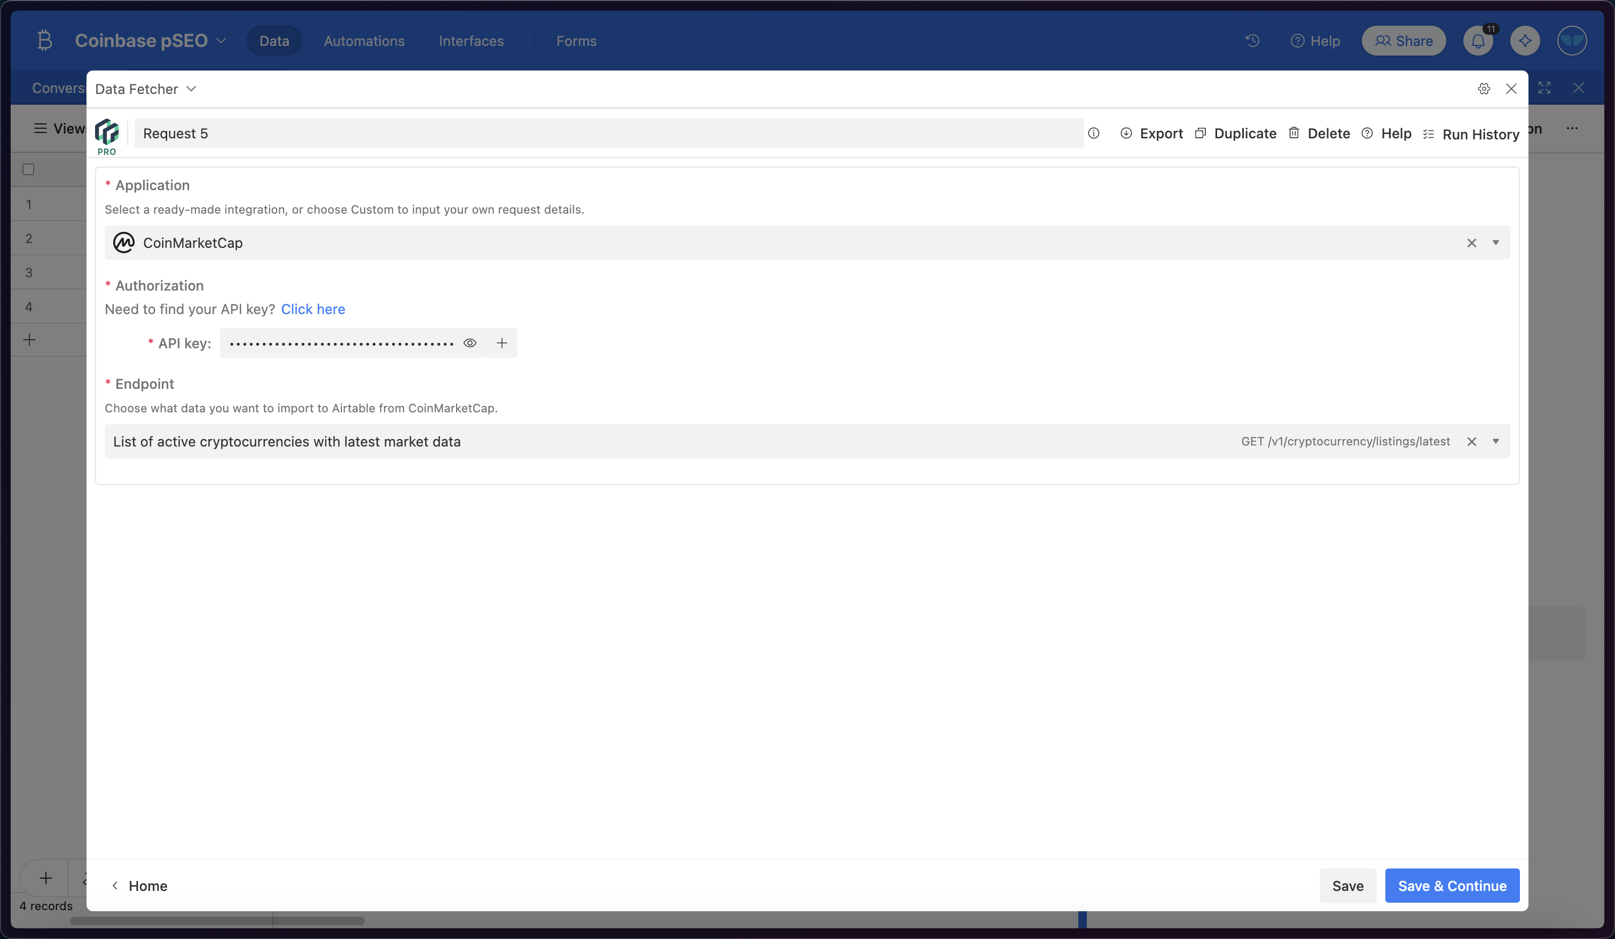This screenshot has width=1615, height=939.
Task: Open the Endpoint dropdown arrow
Action: pyautogui.click(x=1496, y=442)
